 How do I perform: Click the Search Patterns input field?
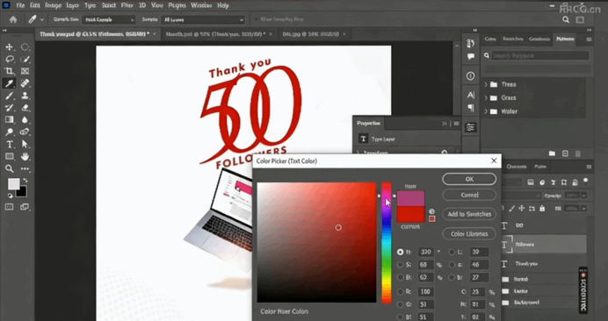pos(541,56)
